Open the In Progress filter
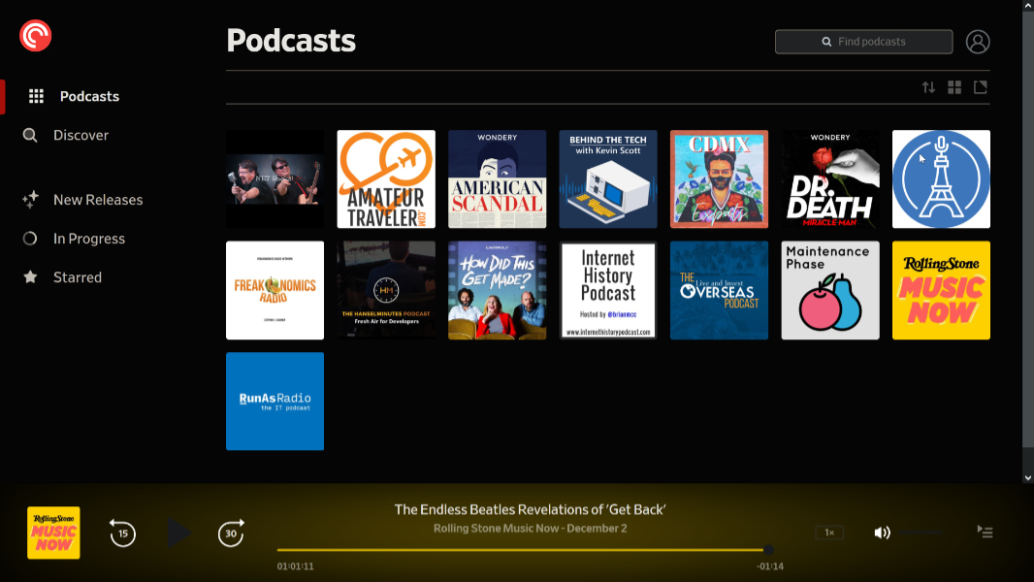 pyautogui.click(x=88, y=239)
